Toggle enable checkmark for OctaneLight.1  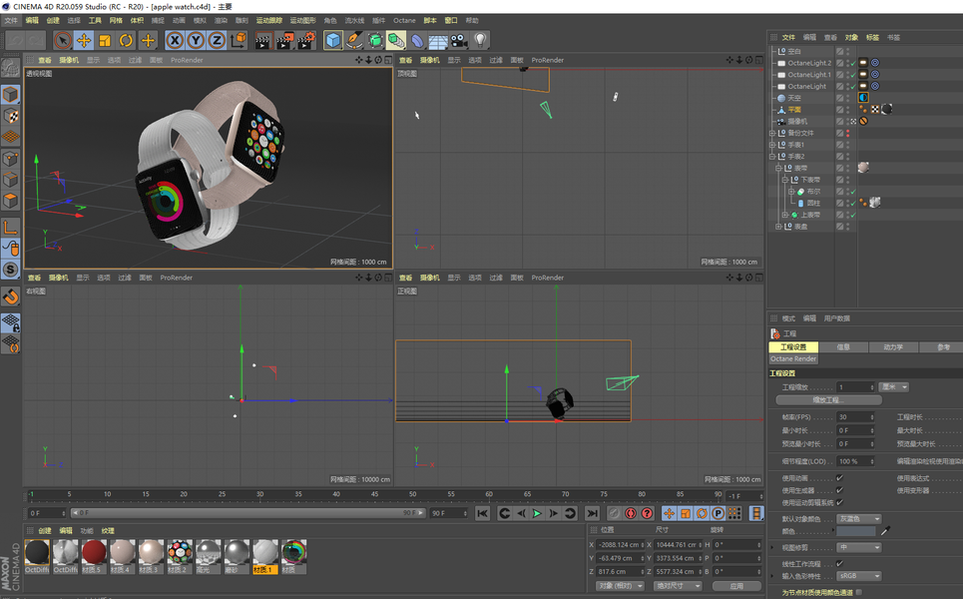coord(853,75)
